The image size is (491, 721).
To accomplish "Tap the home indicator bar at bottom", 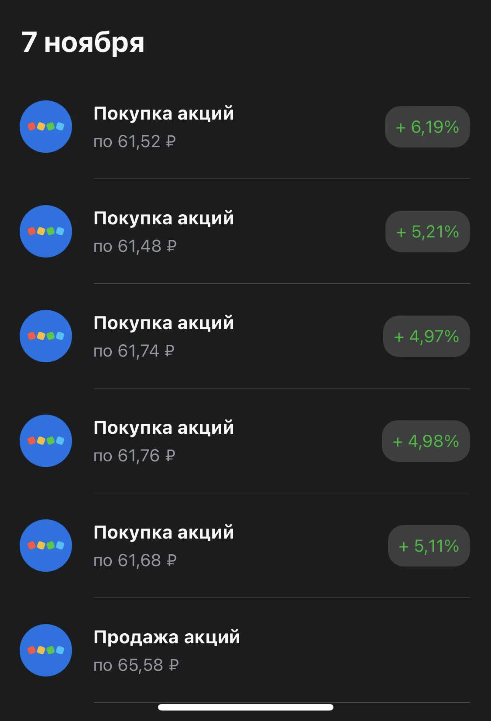I will (246, 707).
